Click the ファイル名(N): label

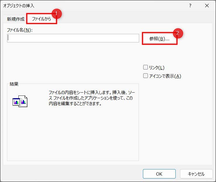[x=19, y=30]
